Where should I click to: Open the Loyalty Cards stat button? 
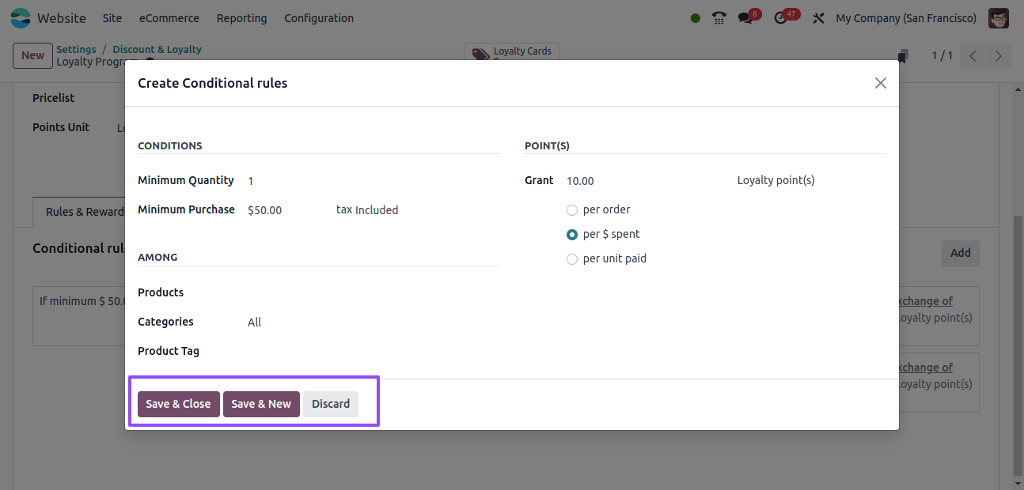[512, 51]
